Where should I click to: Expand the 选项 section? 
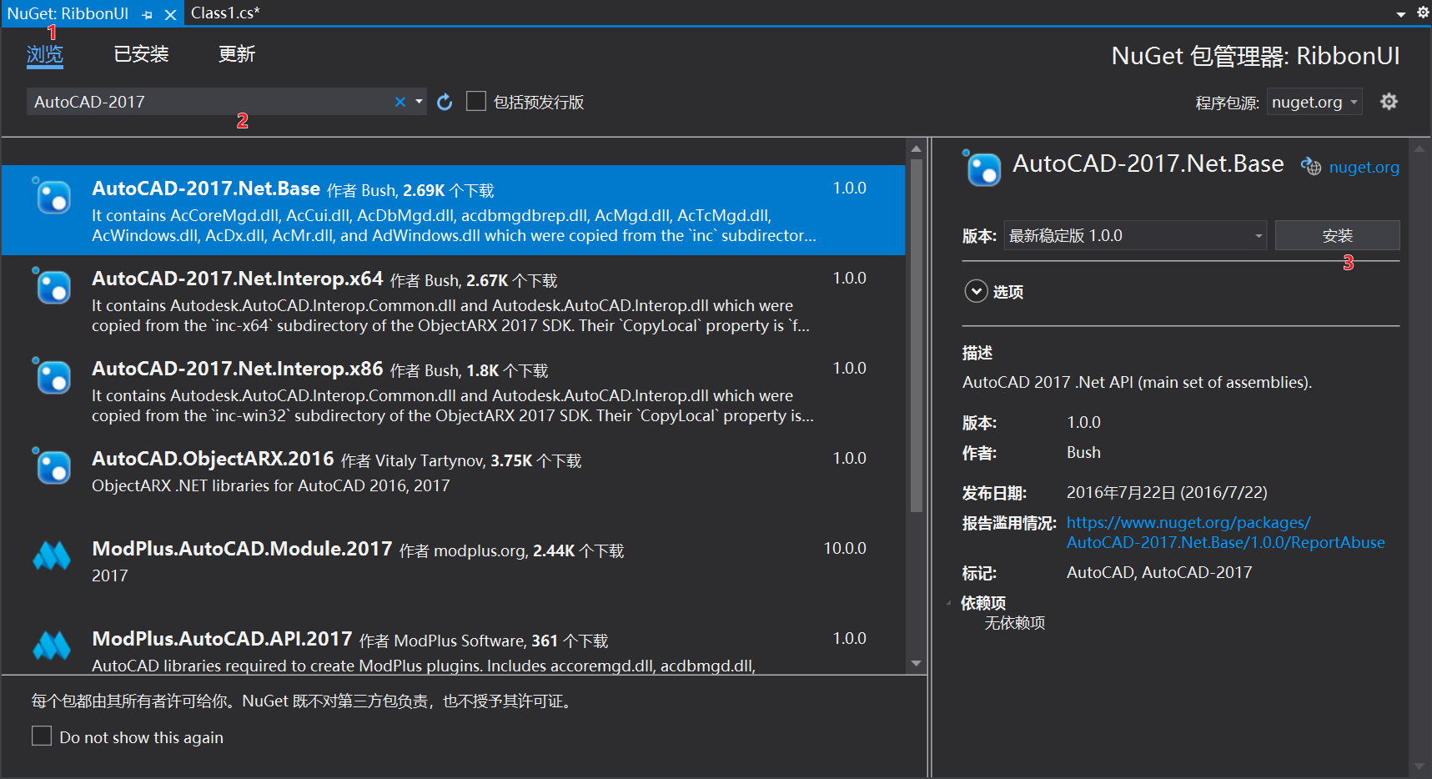[x=976, y=291]
